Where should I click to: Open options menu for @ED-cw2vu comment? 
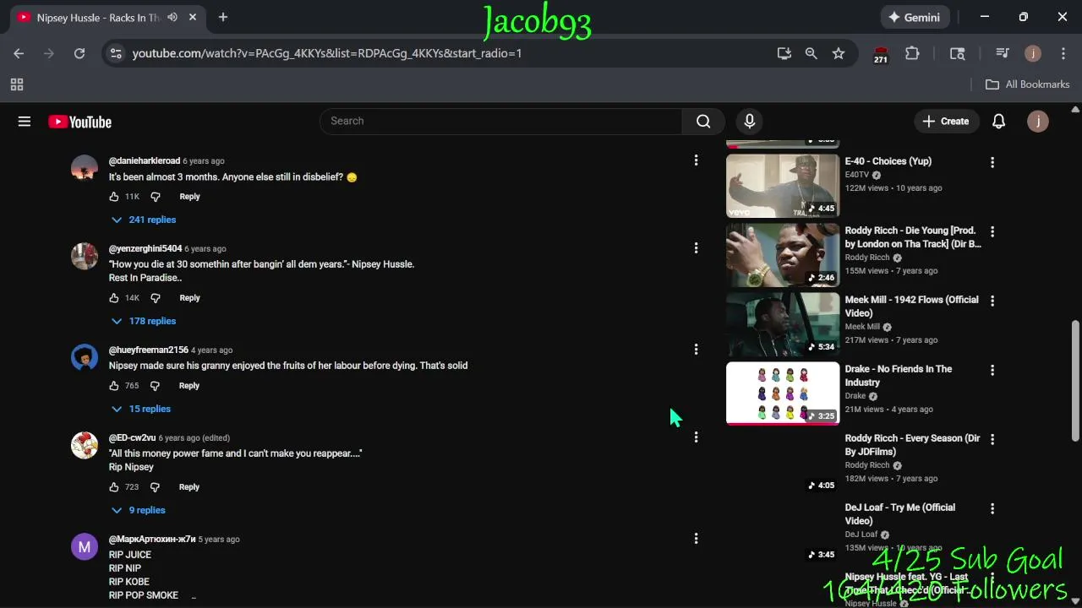[696, 437]
